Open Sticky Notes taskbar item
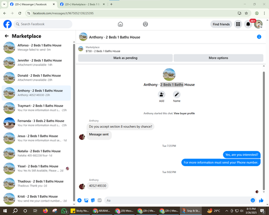269x215 pixels. tap(80, 211)
